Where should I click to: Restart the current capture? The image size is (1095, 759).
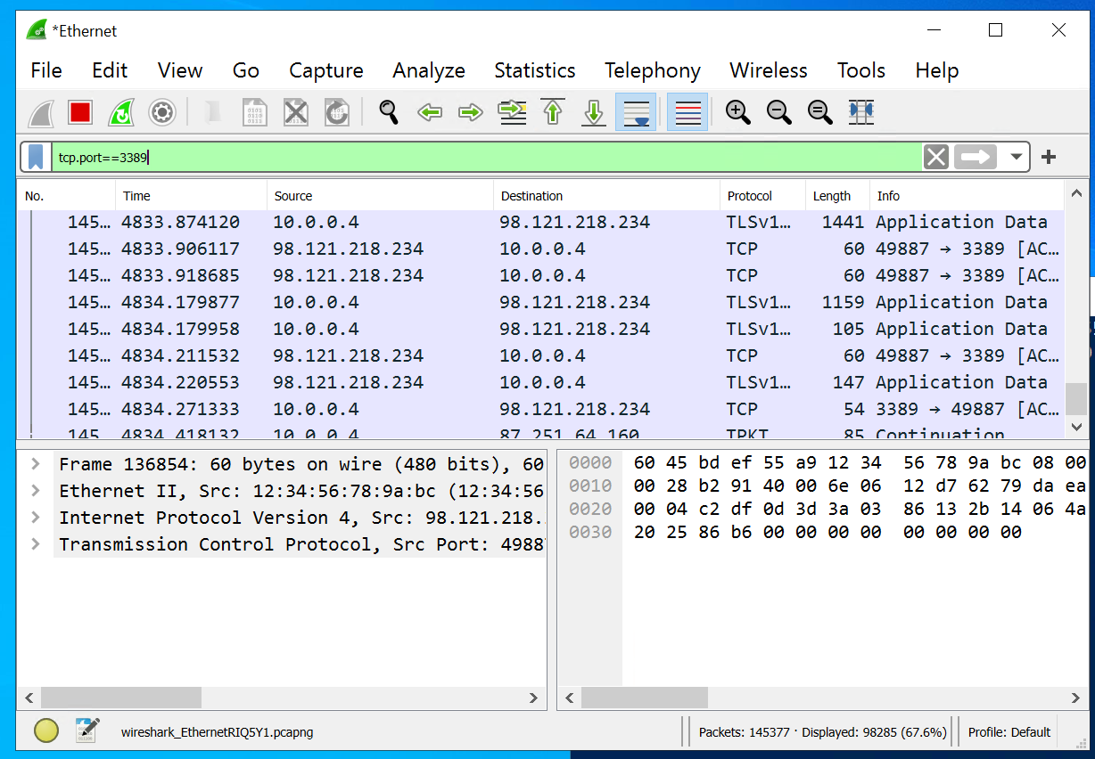(121, 112)
